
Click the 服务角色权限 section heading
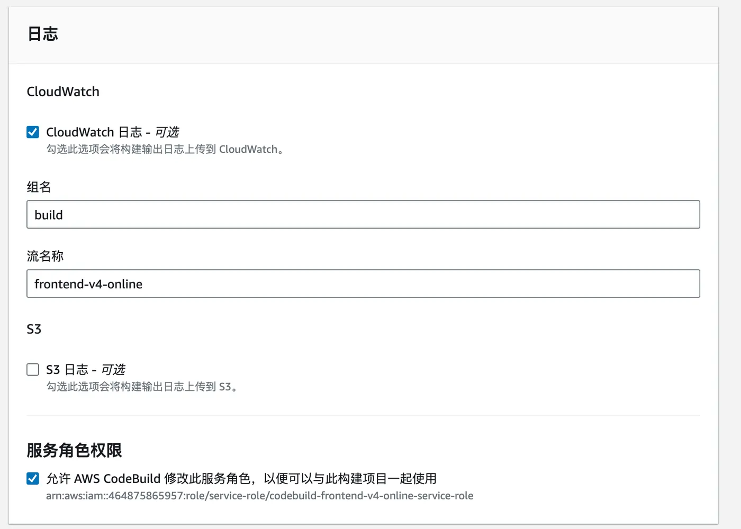point(74,451)
